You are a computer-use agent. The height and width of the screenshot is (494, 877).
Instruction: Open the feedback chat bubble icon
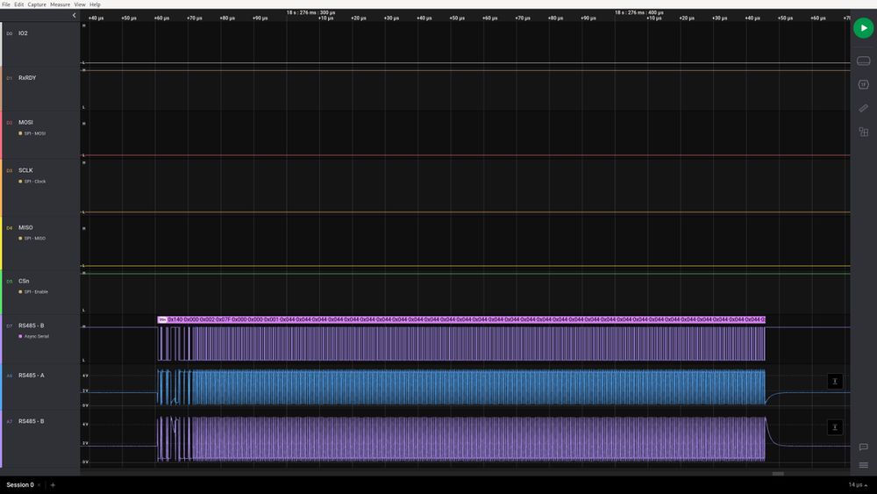(x=863, y=447)
